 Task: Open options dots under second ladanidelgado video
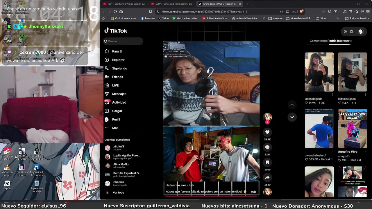click(x=366, y=95)
